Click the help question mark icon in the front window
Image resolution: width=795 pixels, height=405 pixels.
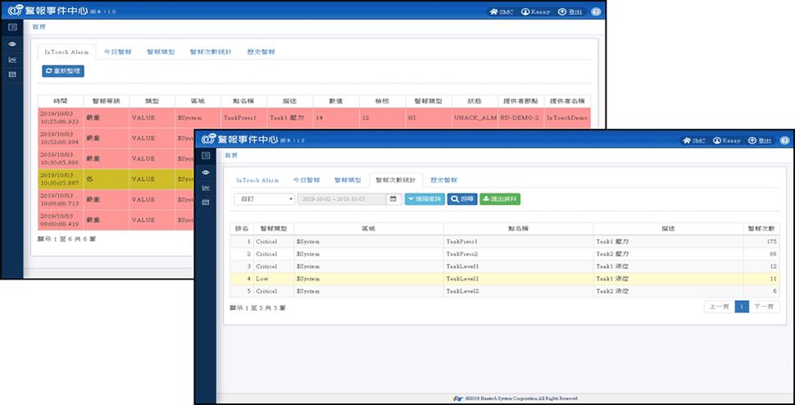(x=784, y=140)
